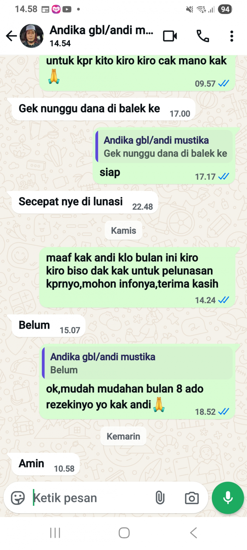Select the 'Amin' message bubble
The width and height of the screenshot is (247, 550).
pyautogui.click(x=45, y=464)
